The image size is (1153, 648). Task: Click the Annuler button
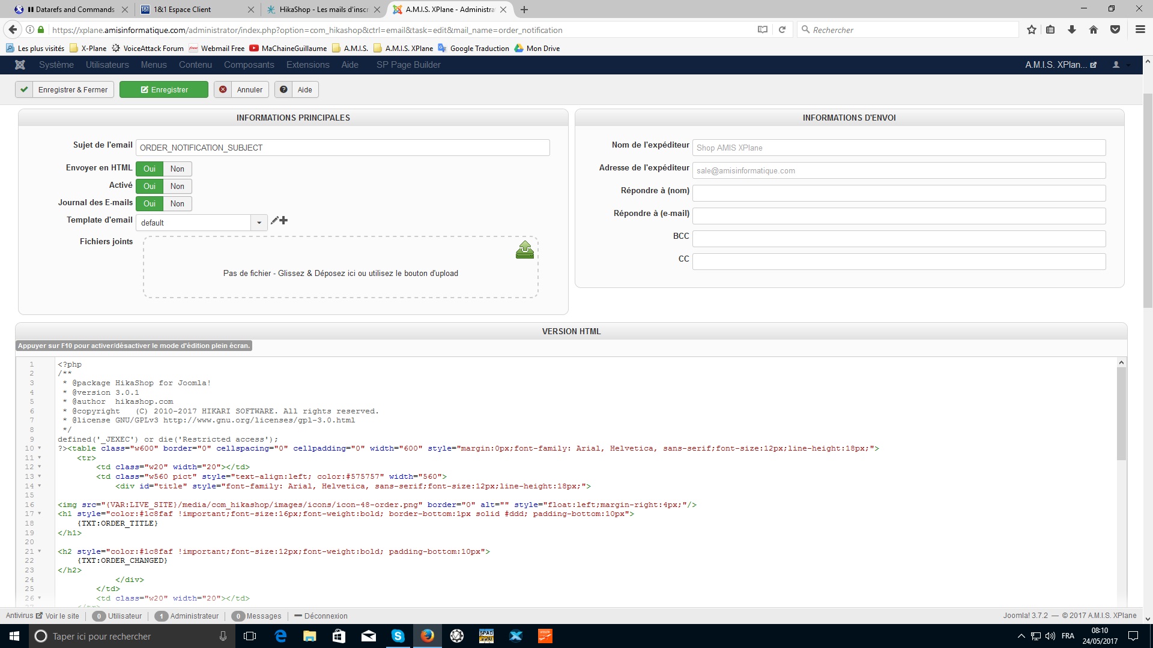point(241,90)
